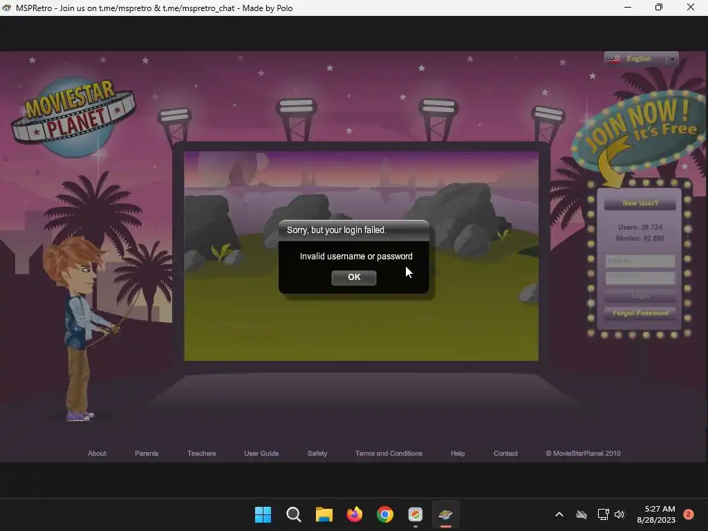This screenshot has height=531, width=708.
Task: Open the Teachers footer link
Action: coord(201,454)
